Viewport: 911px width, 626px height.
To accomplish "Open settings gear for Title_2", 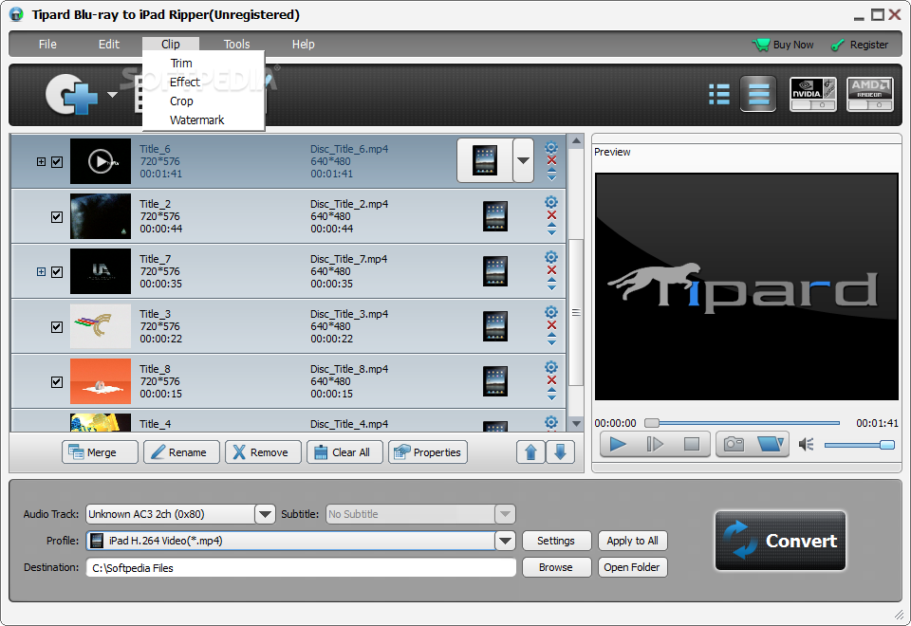I will tap(551, 202).
